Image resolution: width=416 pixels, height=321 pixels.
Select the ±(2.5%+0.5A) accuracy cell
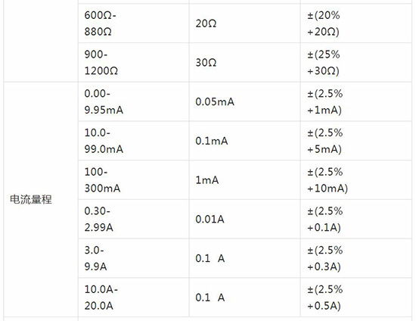356,298
